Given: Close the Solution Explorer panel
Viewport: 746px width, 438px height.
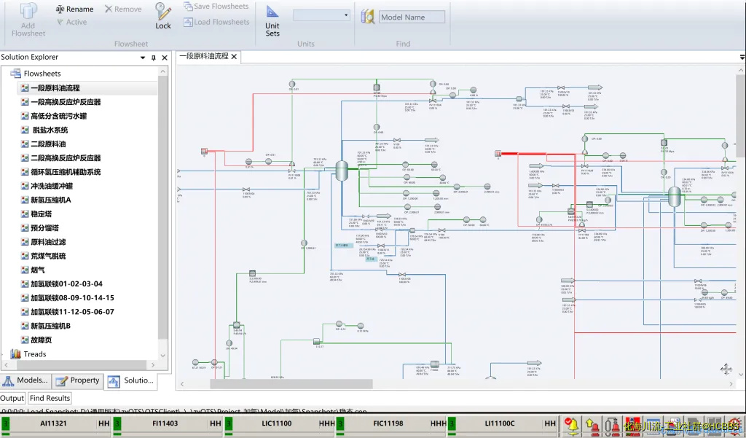Looking at the screenshot, I should click(x=165, y=58).
